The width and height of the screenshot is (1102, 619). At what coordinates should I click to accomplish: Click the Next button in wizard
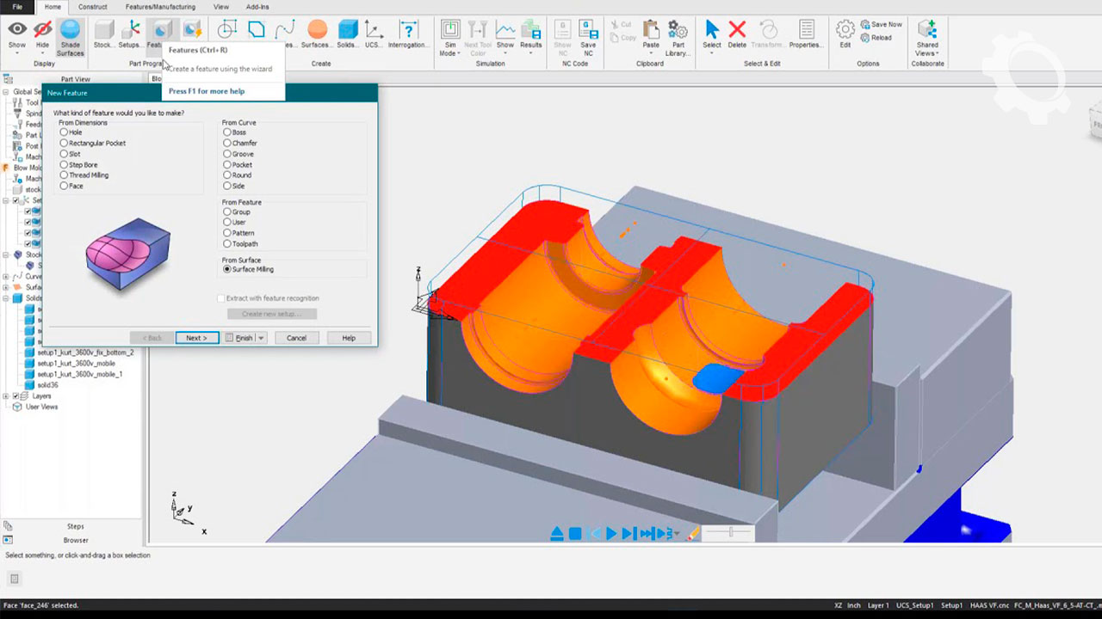[196, 338]
